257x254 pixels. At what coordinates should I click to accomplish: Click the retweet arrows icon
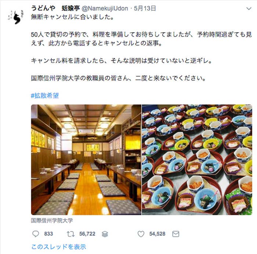pyautogui.click(x=70, y=234)
